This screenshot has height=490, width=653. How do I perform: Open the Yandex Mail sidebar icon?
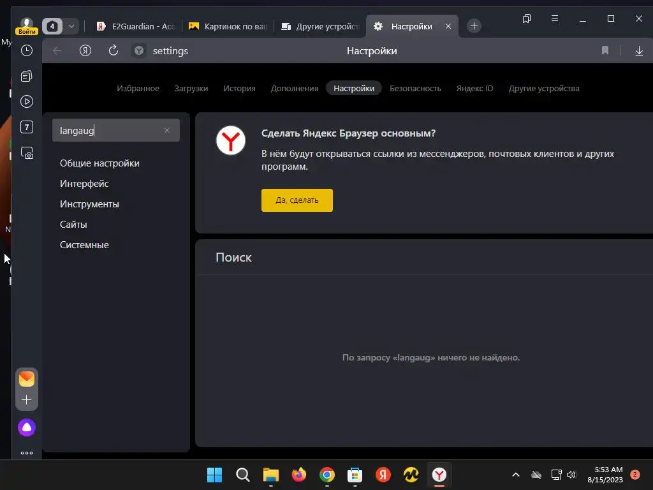tap(27, 379)
